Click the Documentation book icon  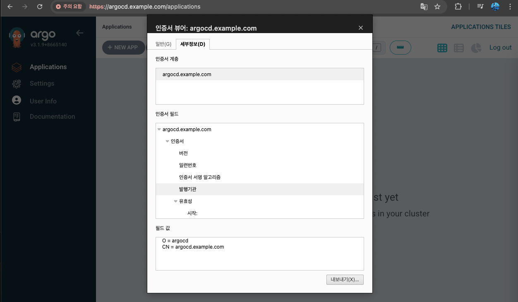point(17,117)
